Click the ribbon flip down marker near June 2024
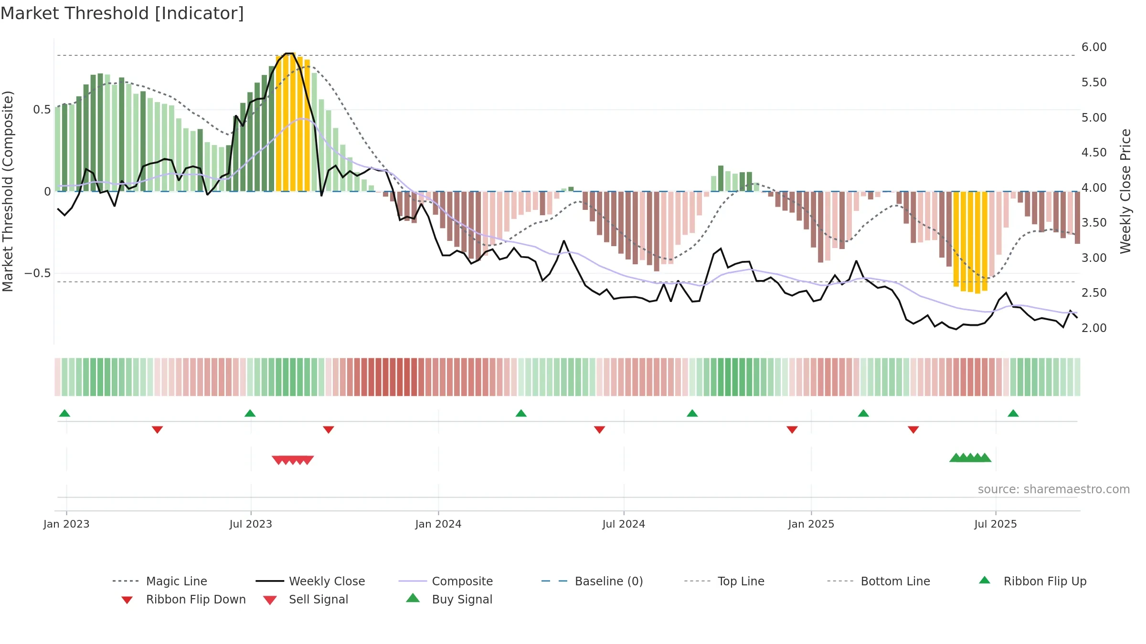Viewport: 1146px width, 644px height. tap(600, 430)
